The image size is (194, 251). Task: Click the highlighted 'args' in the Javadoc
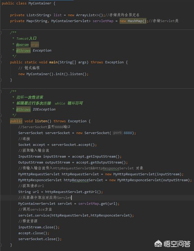click(35, 44)
